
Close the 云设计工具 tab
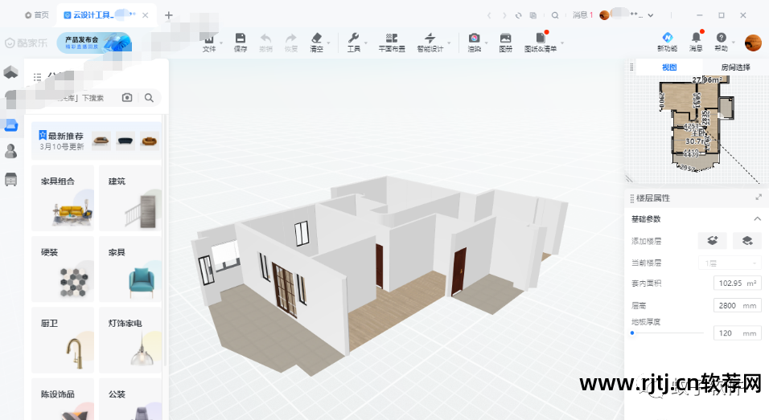[146, 15]
